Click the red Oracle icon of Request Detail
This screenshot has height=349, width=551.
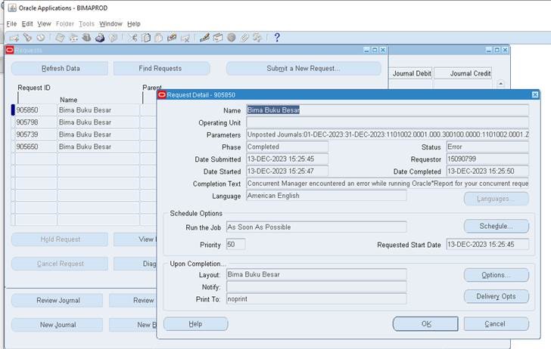coord(162,94)
